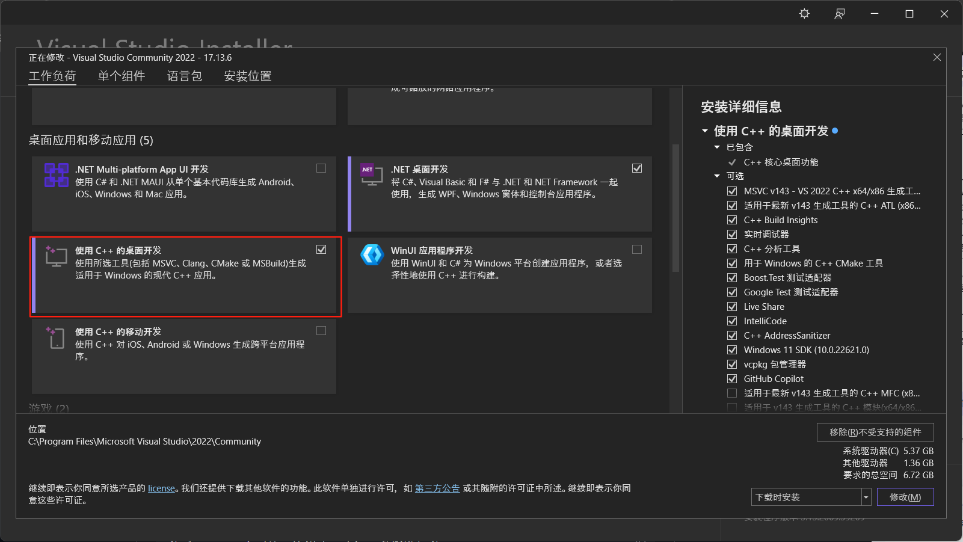Switch to the 工作负荷 tab
This screenshot has height=542, width=963.
(x=52, y=76)
